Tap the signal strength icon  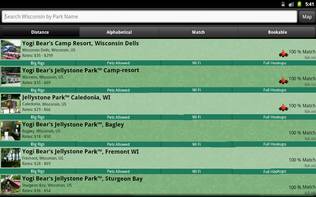[291, 4]
